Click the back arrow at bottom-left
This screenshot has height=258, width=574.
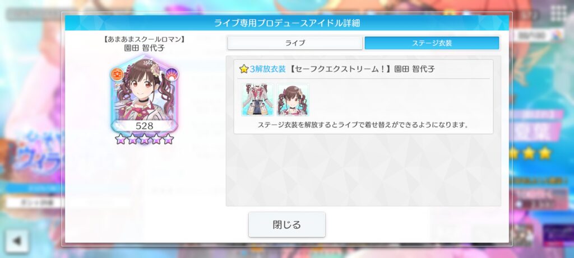17,241
